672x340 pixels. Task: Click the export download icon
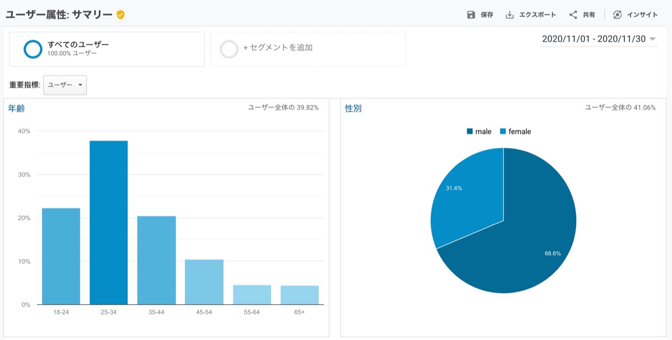[510, 15]
